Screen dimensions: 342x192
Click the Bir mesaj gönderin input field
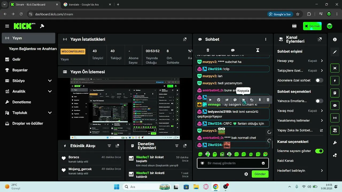coord(233,163)
